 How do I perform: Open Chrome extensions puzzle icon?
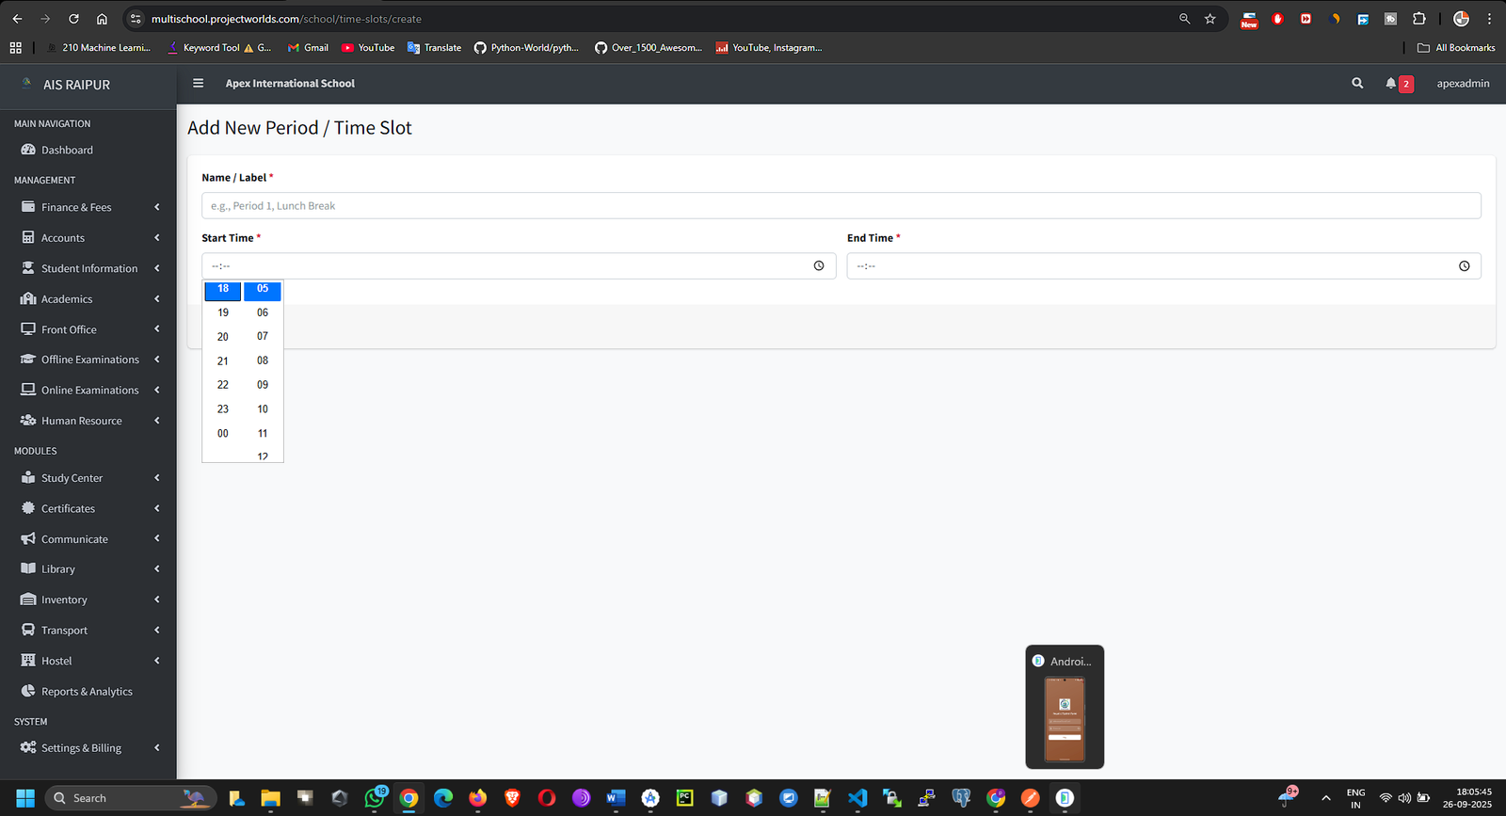click(x=1419, y=19)
